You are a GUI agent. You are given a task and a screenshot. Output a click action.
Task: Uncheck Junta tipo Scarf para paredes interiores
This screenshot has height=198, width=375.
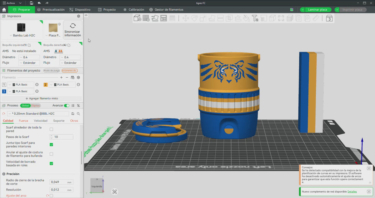tap(51, 145)
